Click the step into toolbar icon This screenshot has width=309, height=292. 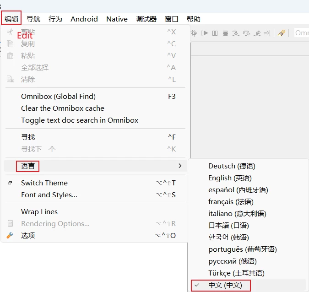pos(236,33)
